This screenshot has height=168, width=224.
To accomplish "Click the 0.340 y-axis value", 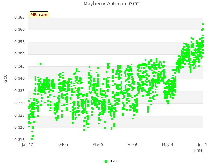I will click(20, 78).
